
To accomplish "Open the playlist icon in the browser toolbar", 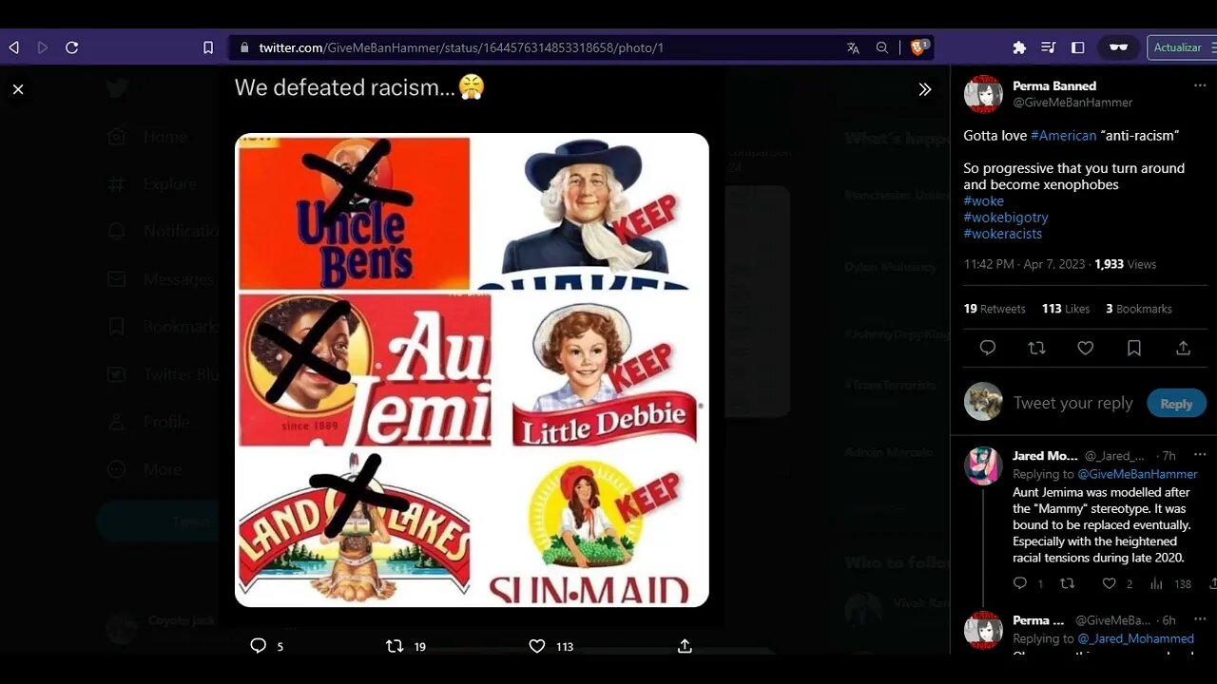I will [x=1049, y=47].
